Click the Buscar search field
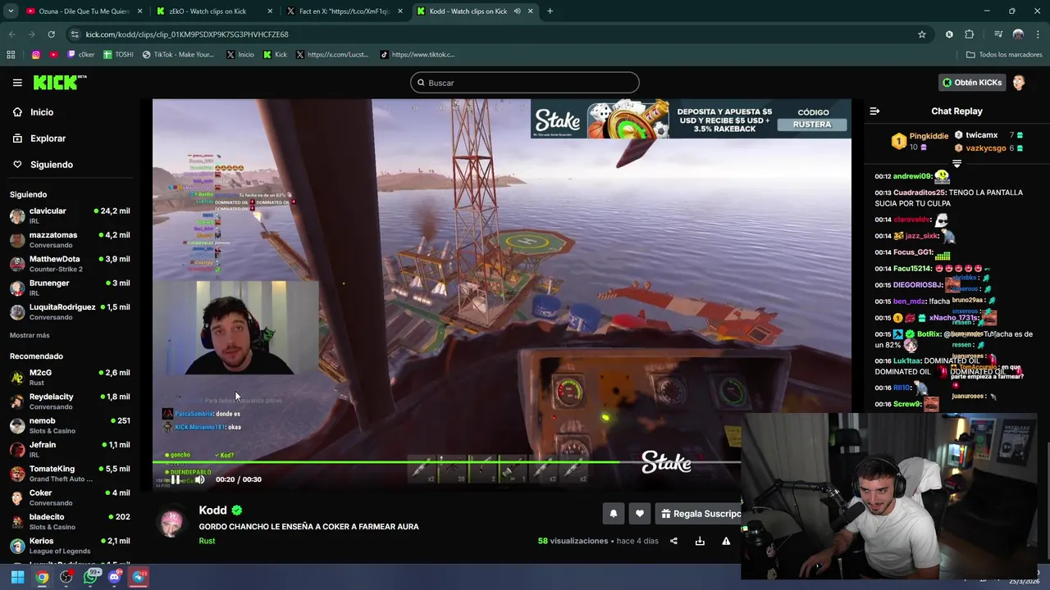This screenshot has width=1050, height=590. 524,83
